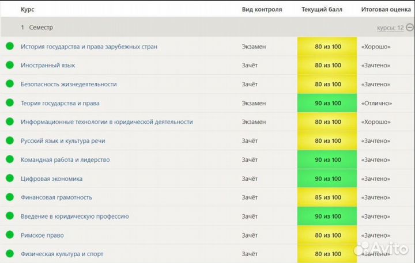Click the 'Текущий балл' column header
The width and height of the screenshot is (415, 263).
pos(323,10)
